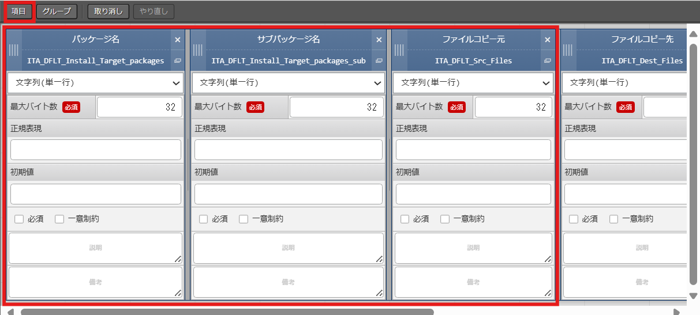Click the サブパッケージ名 column title
The image size is (700, 315).
coord(289,40)
